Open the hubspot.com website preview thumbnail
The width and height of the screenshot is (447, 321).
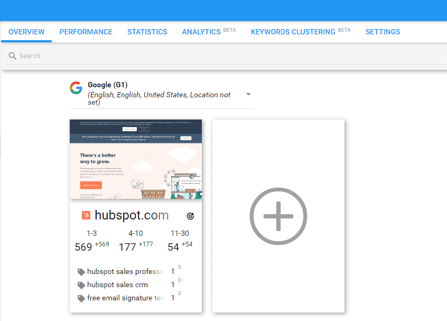pos(136,159)
